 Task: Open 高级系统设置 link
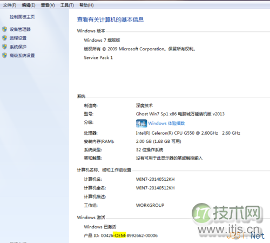pyautogui.click(x=22, y=56)
